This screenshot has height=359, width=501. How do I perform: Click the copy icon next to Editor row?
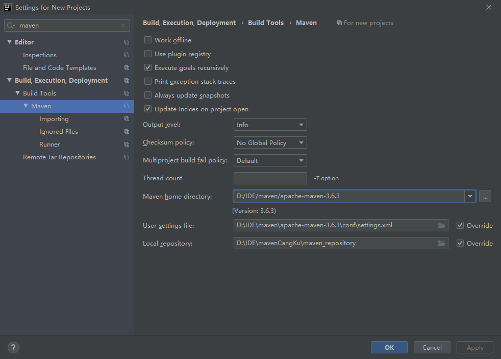coord(127,42)
